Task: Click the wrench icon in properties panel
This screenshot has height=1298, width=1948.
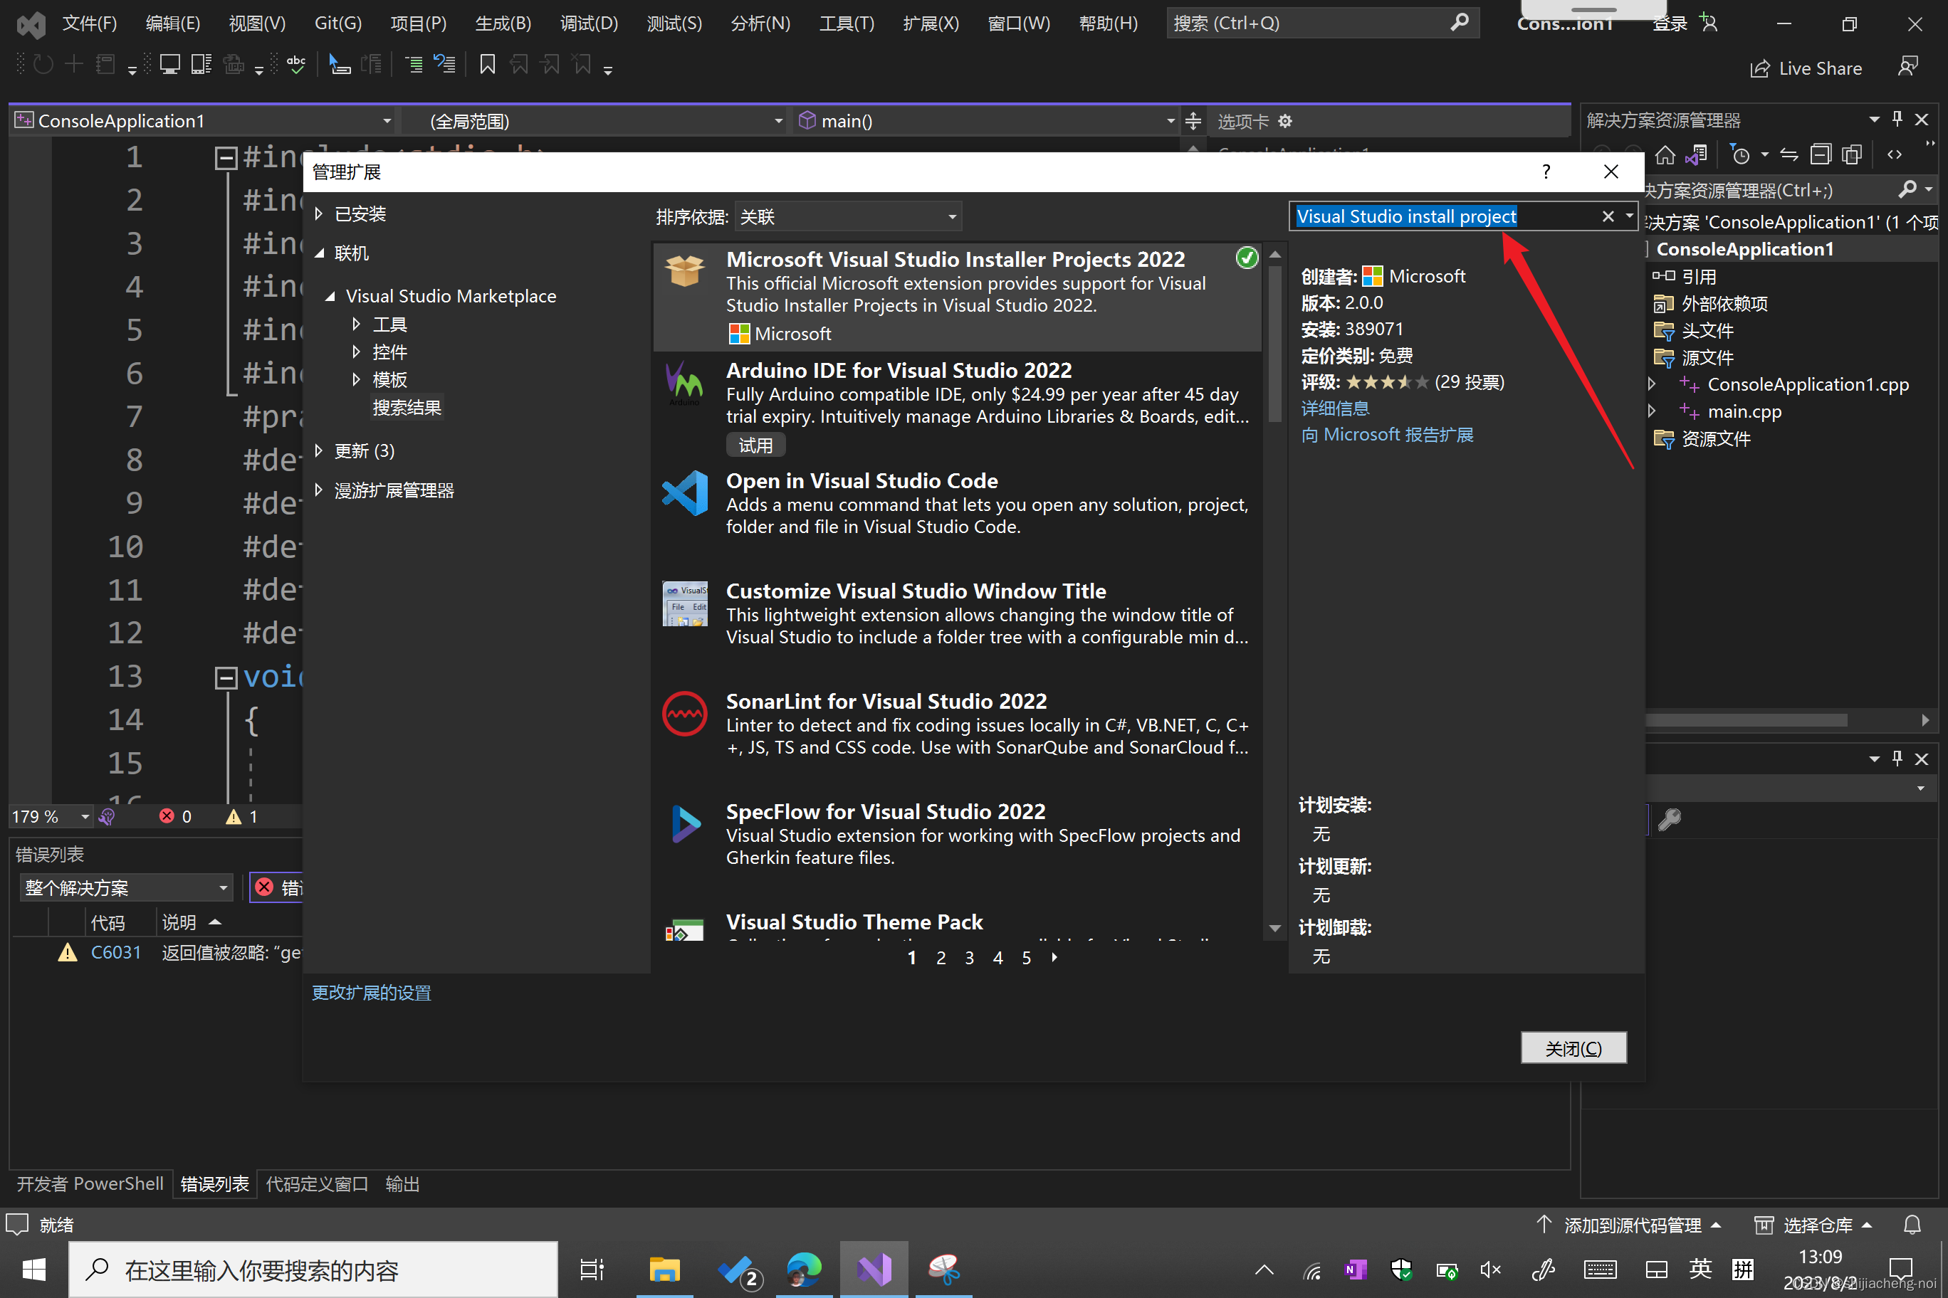Action: (x=1669, y=820)
